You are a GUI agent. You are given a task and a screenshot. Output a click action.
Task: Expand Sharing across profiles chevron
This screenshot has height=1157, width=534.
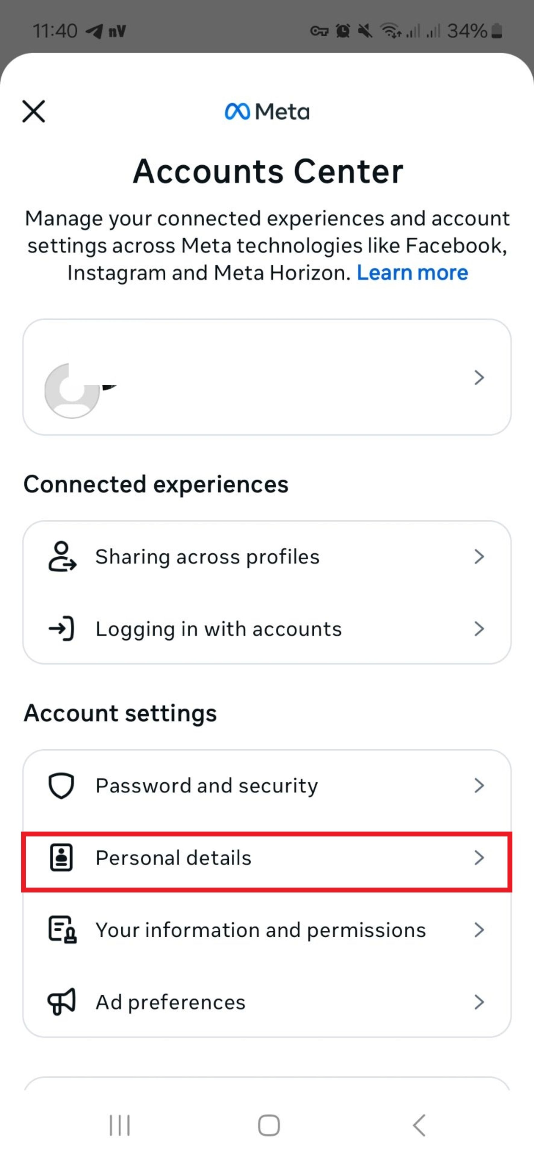click(x=479, y=556)
